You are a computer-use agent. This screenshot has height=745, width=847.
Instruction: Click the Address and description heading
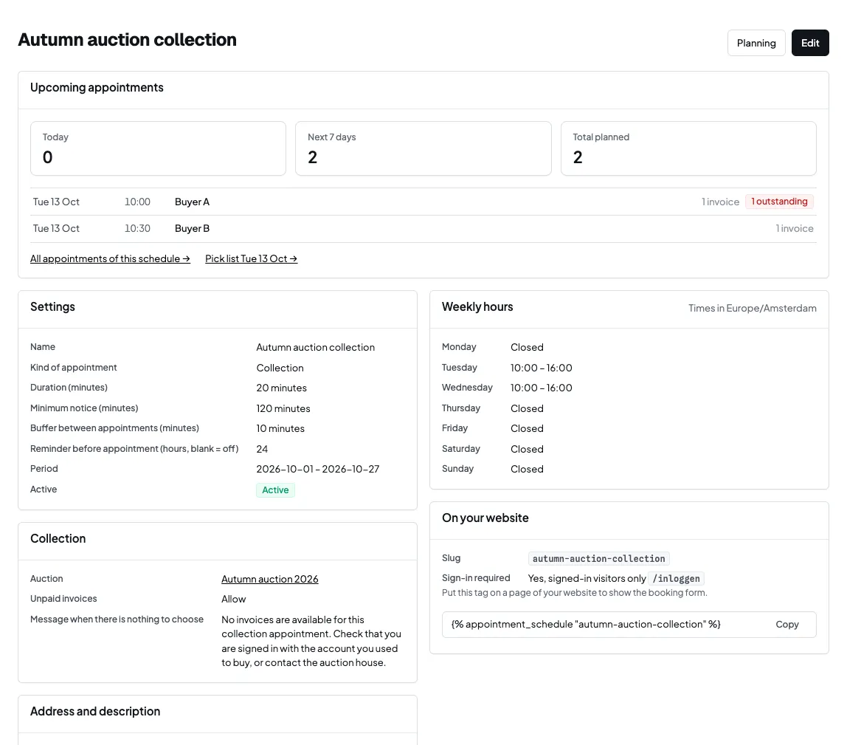(x=95, y=712)
